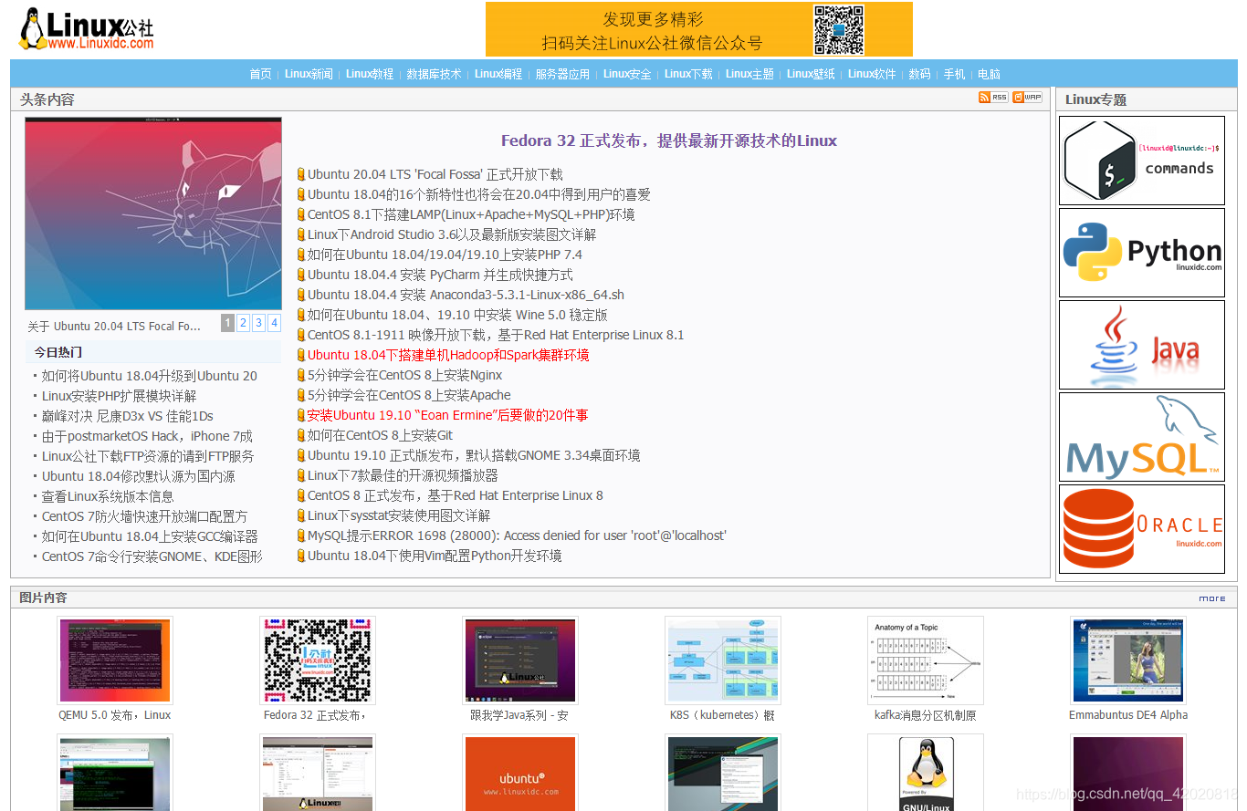
Task: Open the Oracle topic logo
Action: (1142, 529)
